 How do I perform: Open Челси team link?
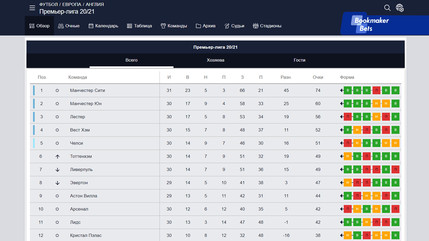coord(77,143)
